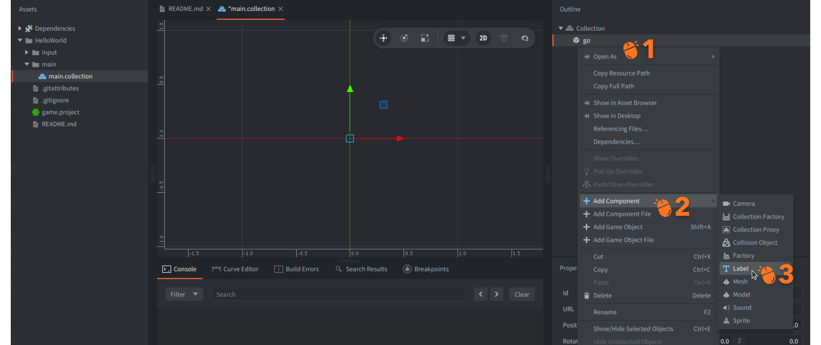This screenshot has height=345, width=821.
Task: Click the game.project file icon
Action: (36, 112)
